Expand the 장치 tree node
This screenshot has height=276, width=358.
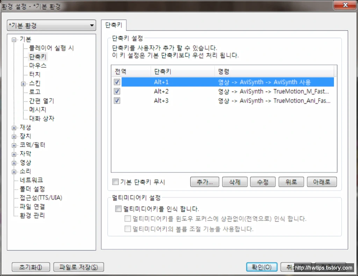pyautogui.click(x=14, y=137)
